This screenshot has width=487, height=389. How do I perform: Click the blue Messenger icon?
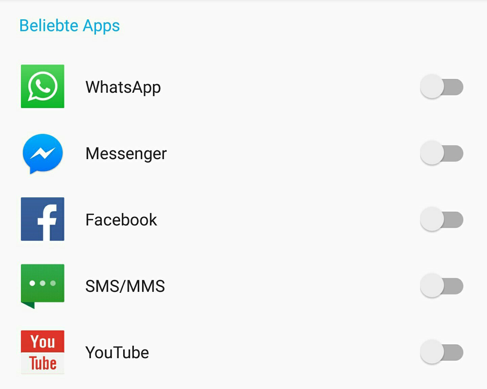point(43,153)
